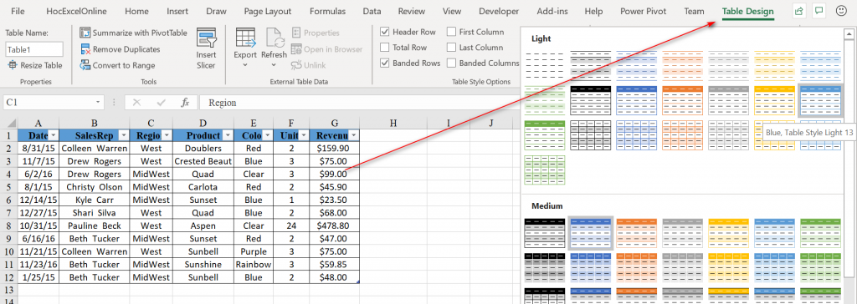Screen dimensions: 857x304
Task: Expand the Refresh dropdown arrow
Action: 274,65
